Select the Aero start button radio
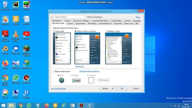 pyautogui.click(x=58, y=75)
